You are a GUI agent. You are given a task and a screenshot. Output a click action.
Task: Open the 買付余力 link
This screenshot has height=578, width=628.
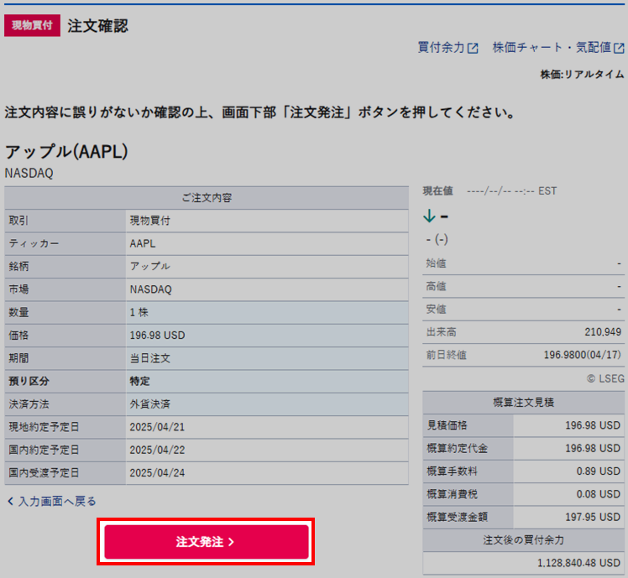click(x=441, y=48)
